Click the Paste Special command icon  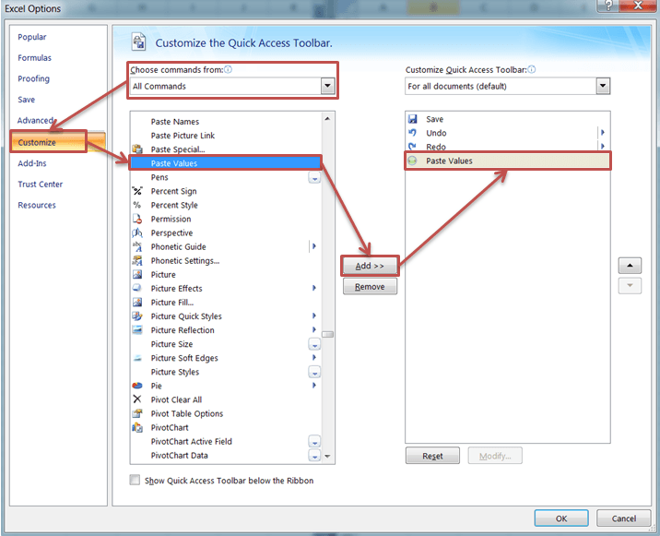pyautogui.click(x=137, y=149)
